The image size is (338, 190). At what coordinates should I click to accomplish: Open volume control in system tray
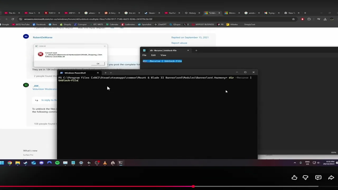[x=318, y=163]
